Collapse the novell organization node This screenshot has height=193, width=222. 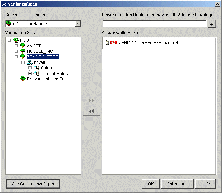tap(23, 62)
